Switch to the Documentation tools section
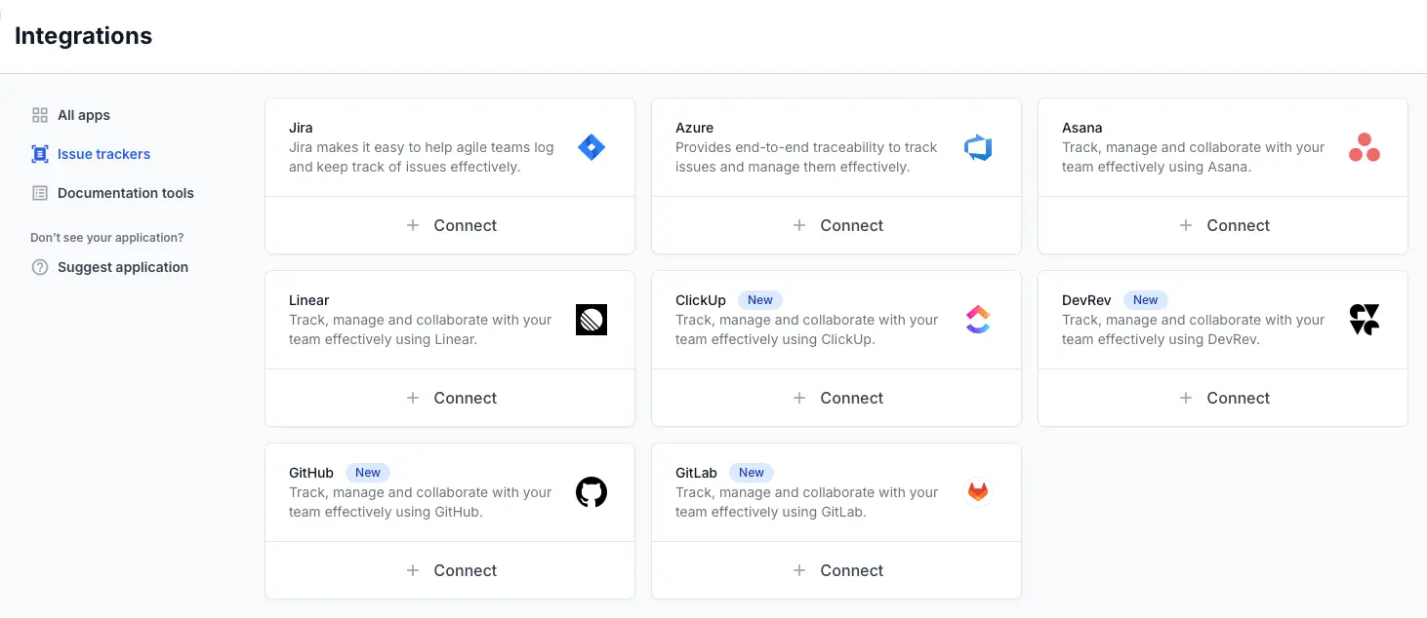This screenshot has width=1427, height=618. pos(123,192)
